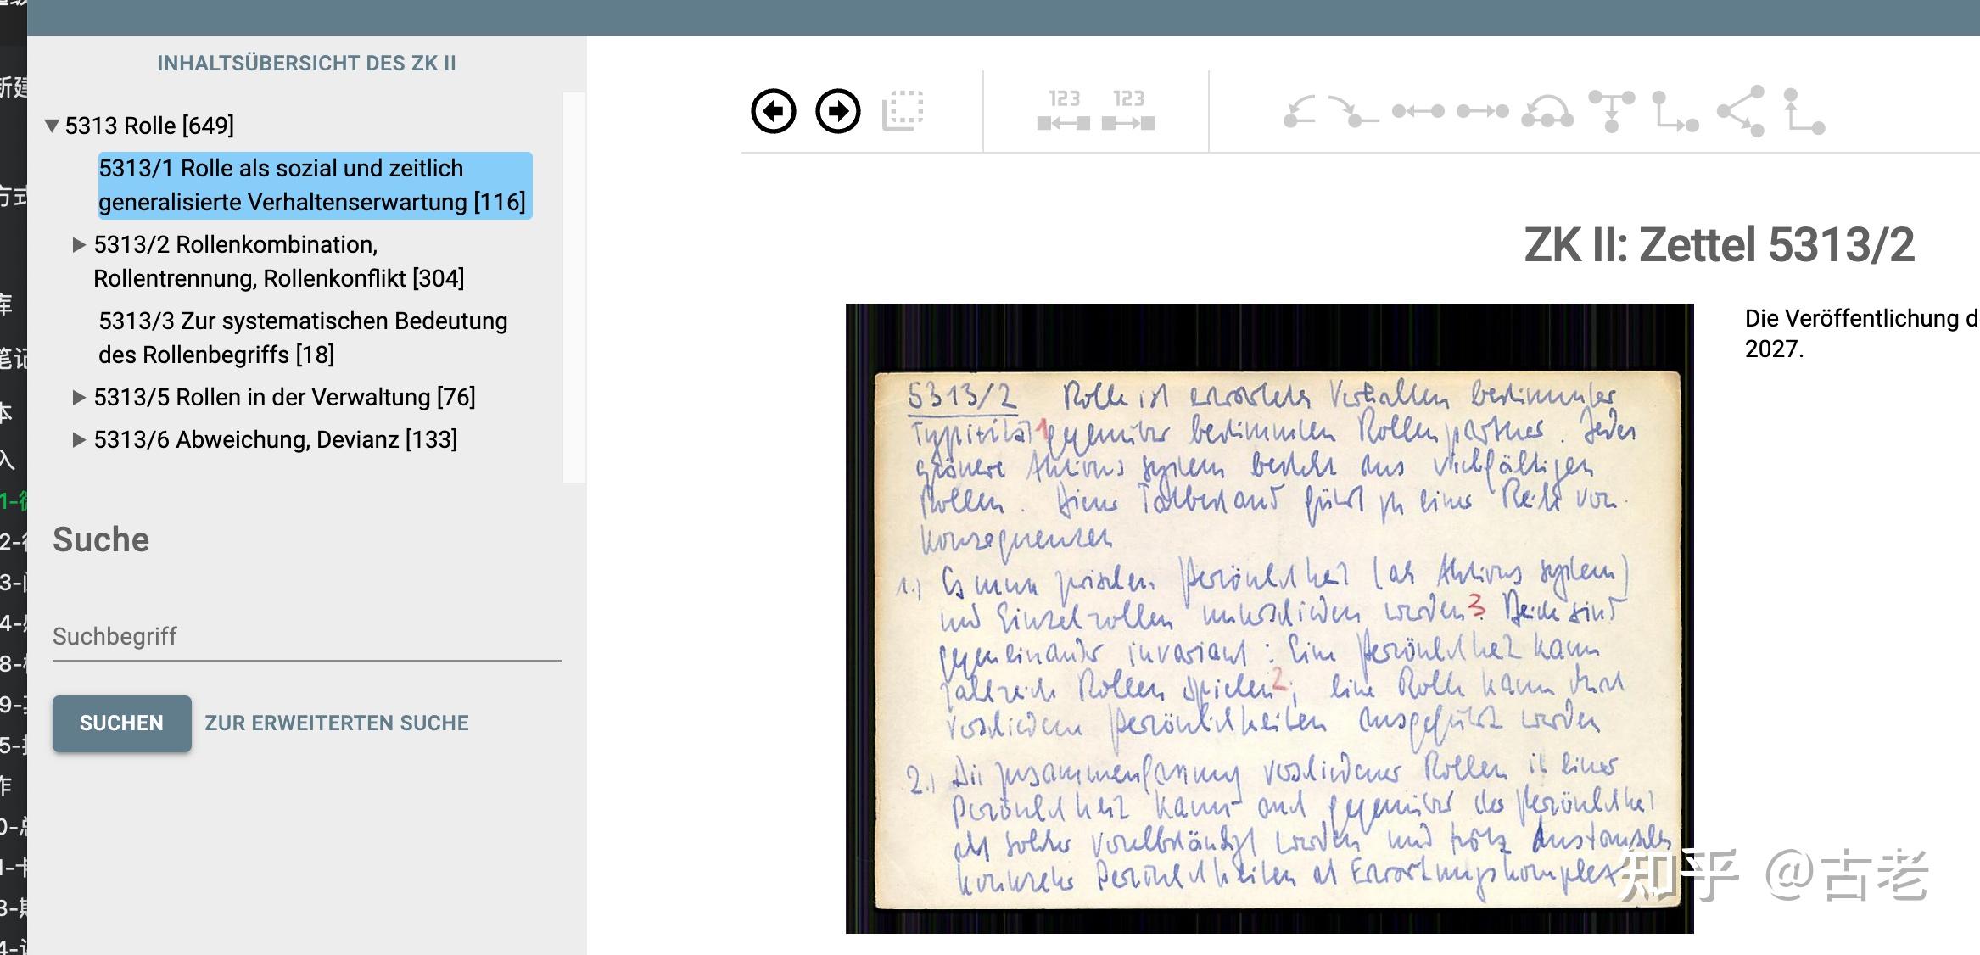Go to the next Zettel with forward arrow
Image resolution: width=1980 pixels, height=955 pixels.
pos(838,111)
